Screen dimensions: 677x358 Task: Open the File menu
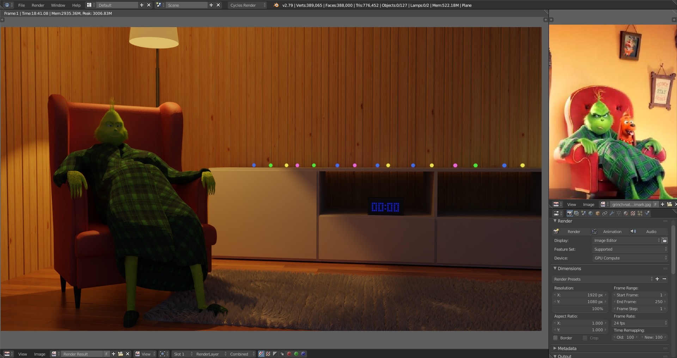(x=22, y=5)
